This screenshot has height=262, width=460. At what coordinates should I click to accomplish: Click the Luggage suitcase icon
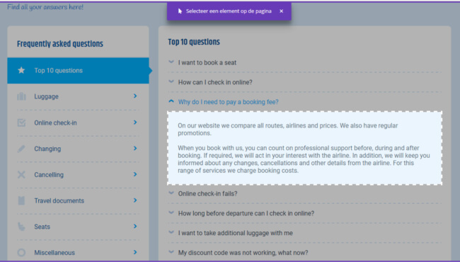[x=21, y=96]
